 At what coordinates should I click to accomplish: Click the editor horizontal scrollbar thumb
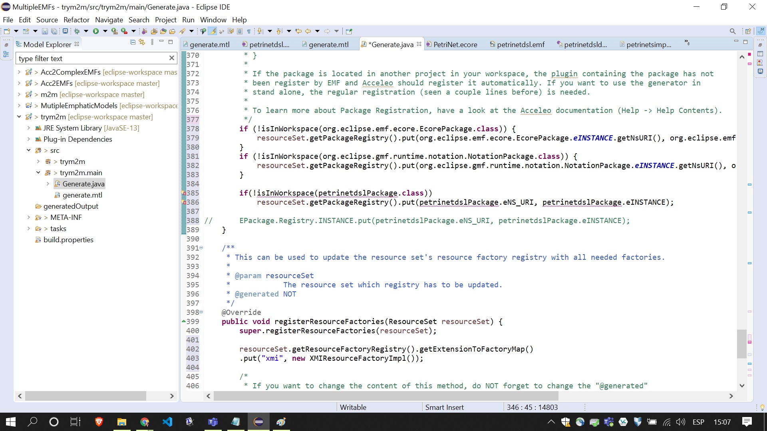click(x=386, y=396)
